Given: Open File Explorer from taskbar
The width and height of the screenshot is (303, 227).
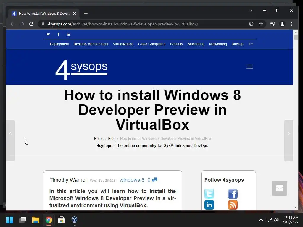Looking at the screenshot, I should pos(36,220).
